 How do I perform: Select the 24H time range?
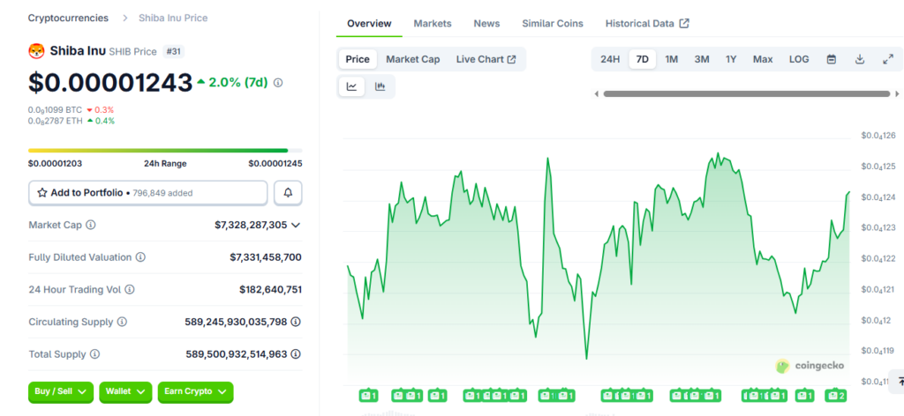(610, 59)
